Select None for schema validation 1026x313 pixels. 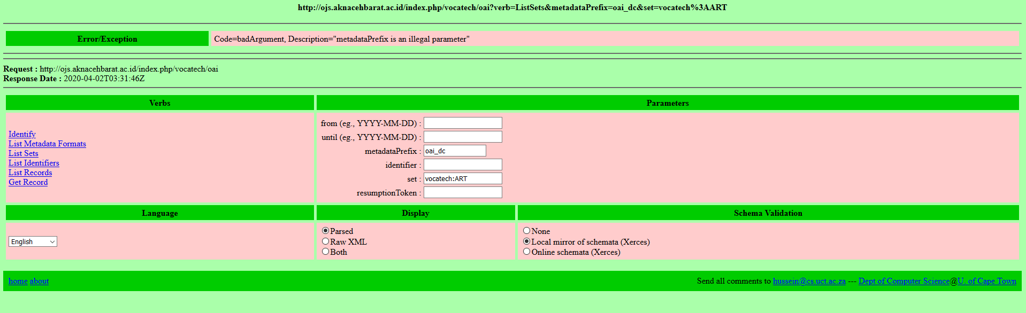(x=526, y=231)
